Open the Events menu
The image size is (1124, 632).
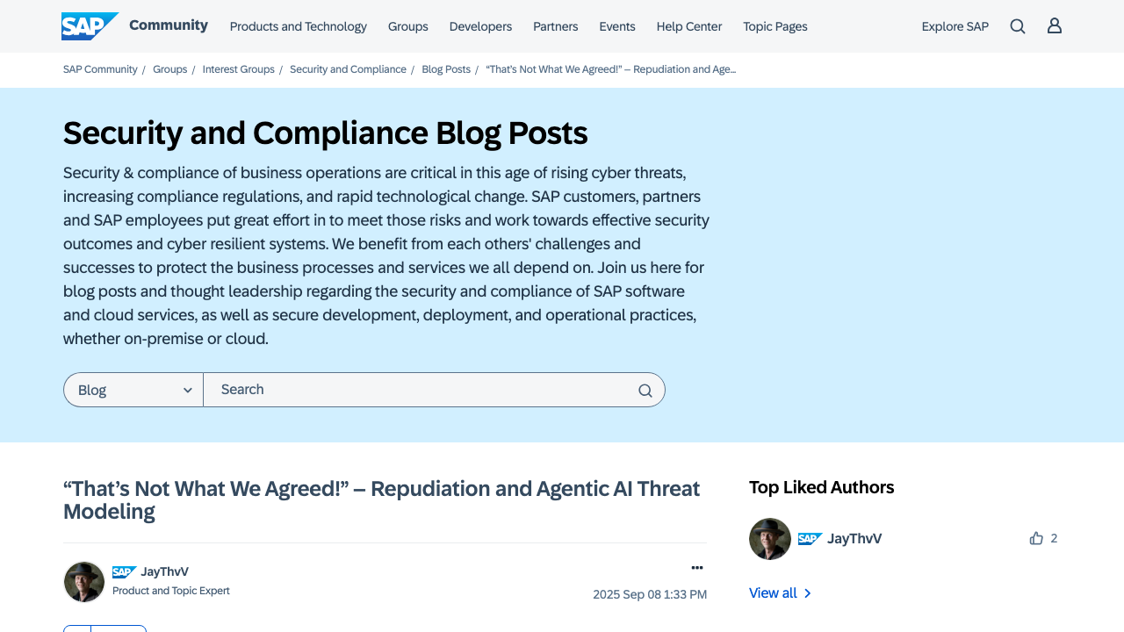click(x=617, y=26)
